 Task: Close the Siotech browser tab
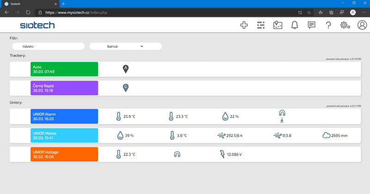(55, 4)
